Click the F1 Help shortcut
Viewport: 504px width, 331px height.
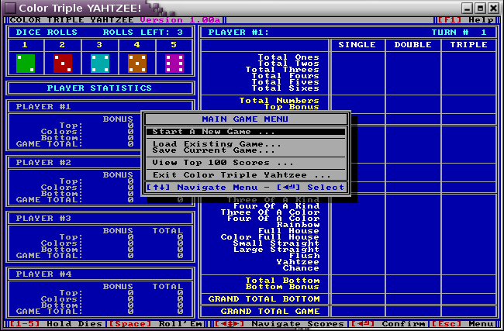tap(466, 20)
